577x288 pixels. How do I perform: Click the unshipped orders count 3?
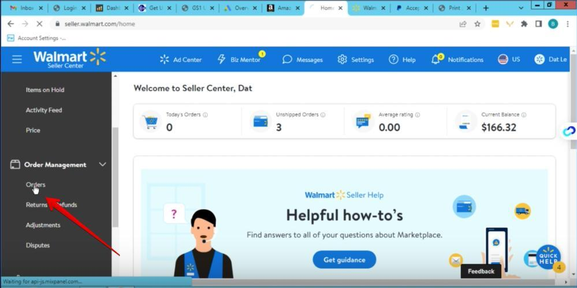click(278, 127)
